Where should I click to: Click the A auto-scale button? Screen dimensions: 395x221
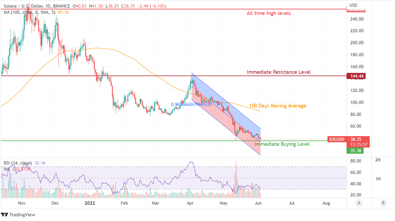[359, 203]
